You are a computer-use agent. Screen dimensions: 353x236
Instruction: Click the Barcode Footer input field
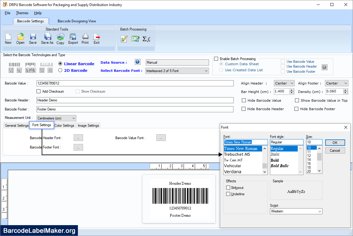point(135,109)
